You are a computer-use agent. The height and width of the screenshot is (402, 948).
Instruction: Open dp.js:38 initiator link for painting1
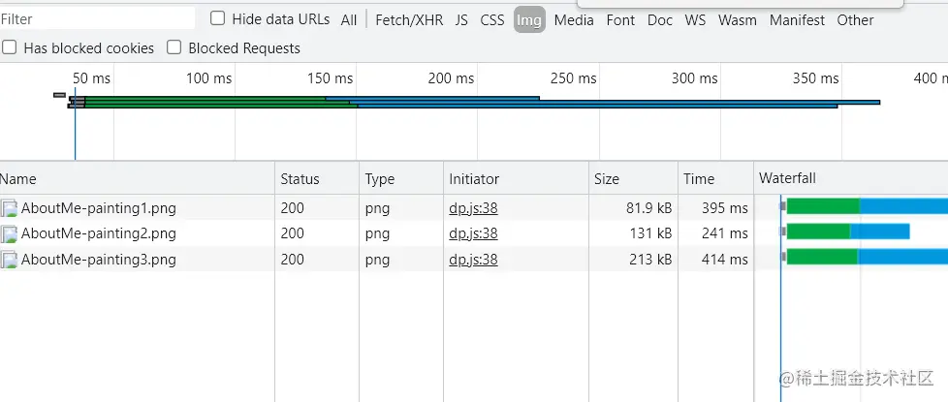tap(473, 207)
